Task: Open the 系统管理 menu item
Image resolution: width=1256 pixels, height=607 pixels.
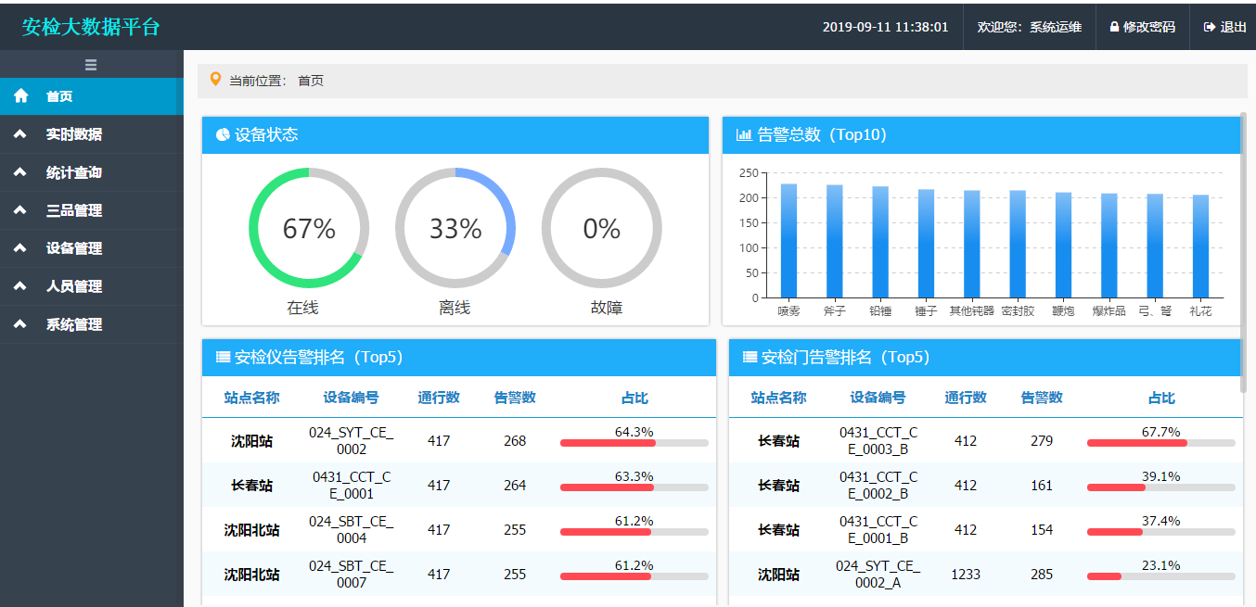Action: click(74, 324)
